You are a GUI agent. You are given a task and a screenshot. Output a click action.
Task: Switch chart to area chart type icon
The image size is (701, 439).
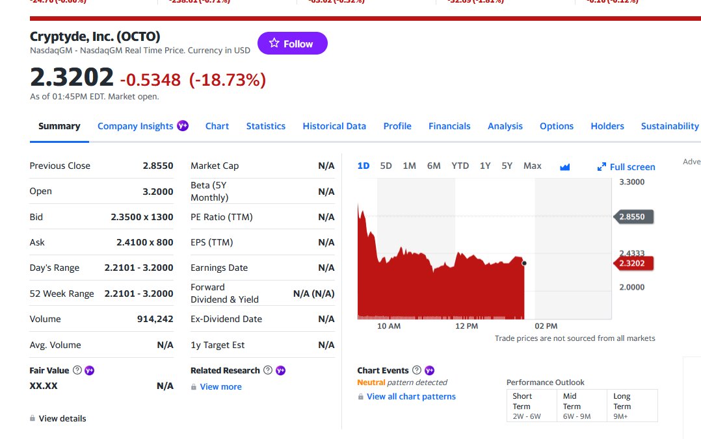tap(564, 167)
